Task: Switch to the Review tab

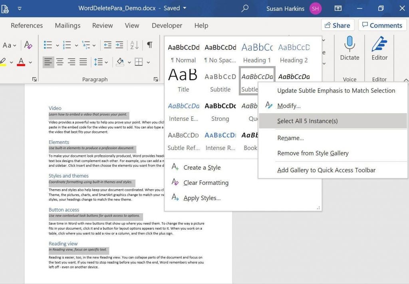Action: [x=103, y=26]
